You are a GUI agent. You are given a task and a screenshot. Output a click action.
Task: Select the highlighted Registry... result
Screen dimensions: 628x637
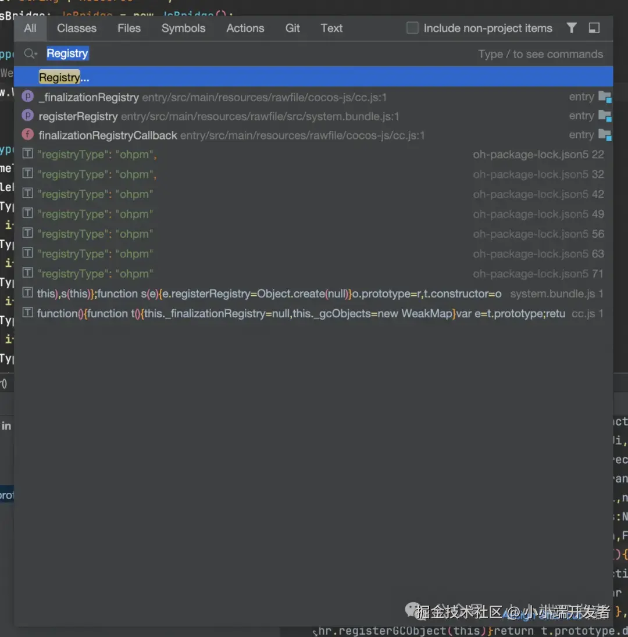click(313, 77)
